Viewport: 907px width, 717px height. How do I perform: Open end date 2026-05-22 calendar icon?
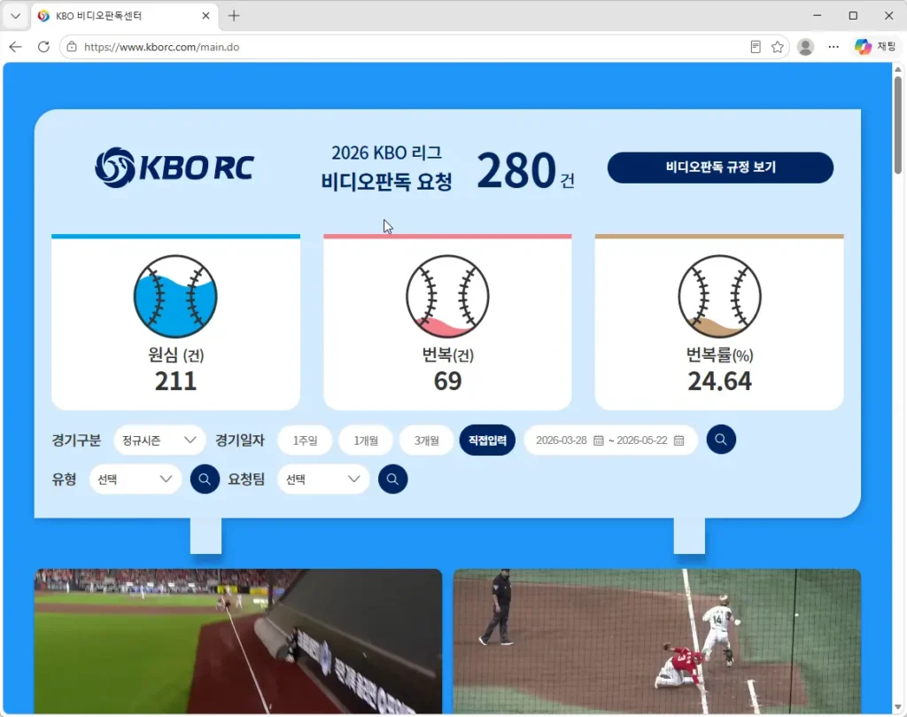pyautogui.click(x=679, y=440)
